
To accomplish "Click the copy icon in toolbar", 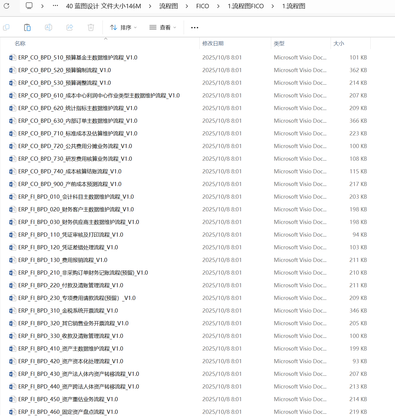I will 6,27.
